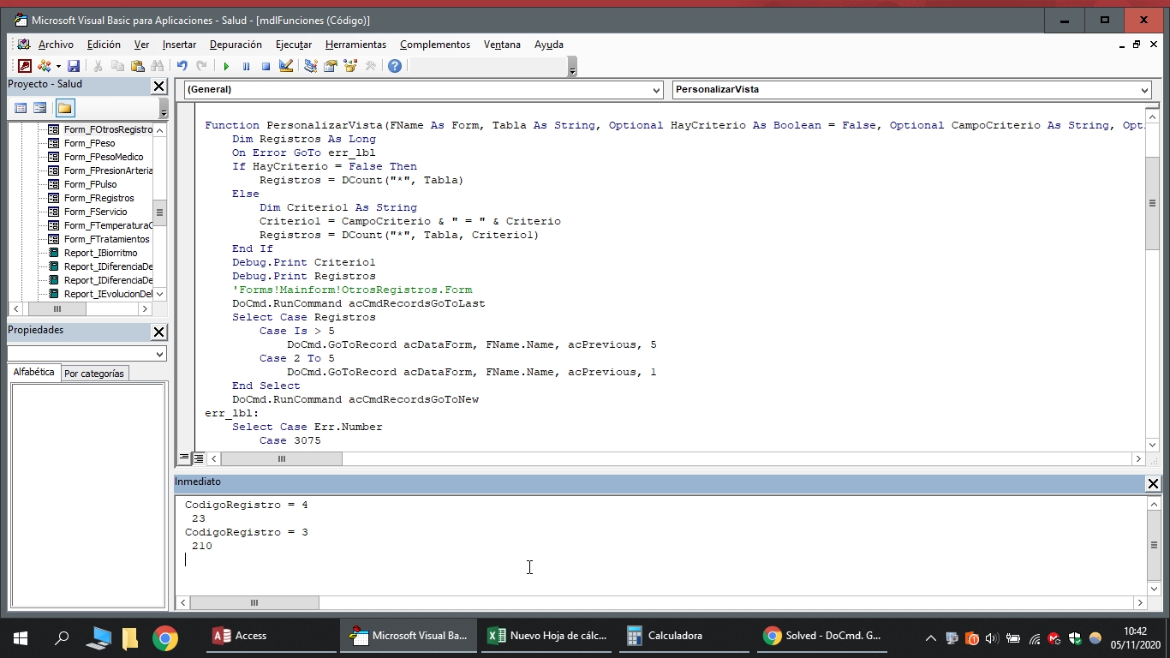This screenshot has width=1170, height=658.
Task: Click the blue Help question mark icon
Action: [x=395, y=66]
